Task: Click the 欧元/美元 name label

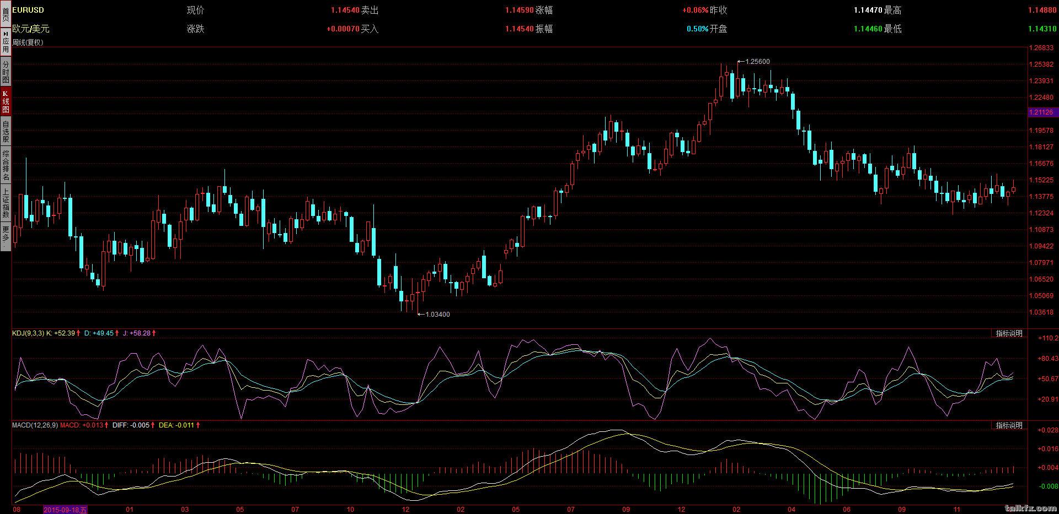Action: [31, 29]
